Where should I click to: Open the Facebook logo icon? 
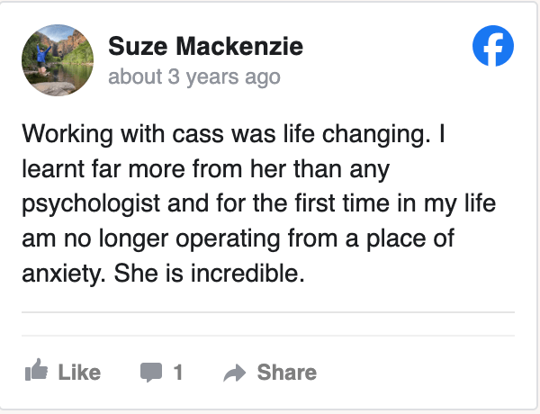493,46
